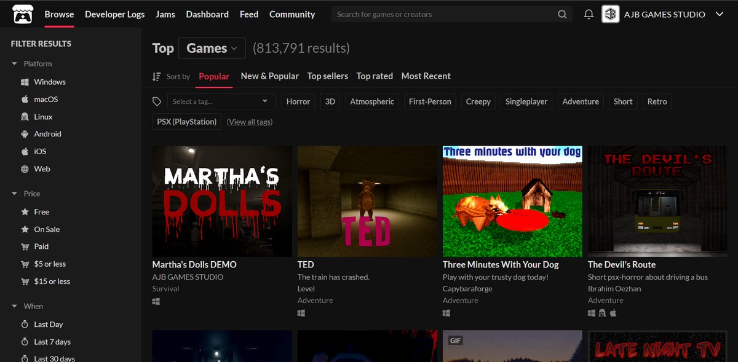The width and height of the screenshot is (738, 362).
Task: Click the star icon beside On Sale
Action: [x=25, y=229]
